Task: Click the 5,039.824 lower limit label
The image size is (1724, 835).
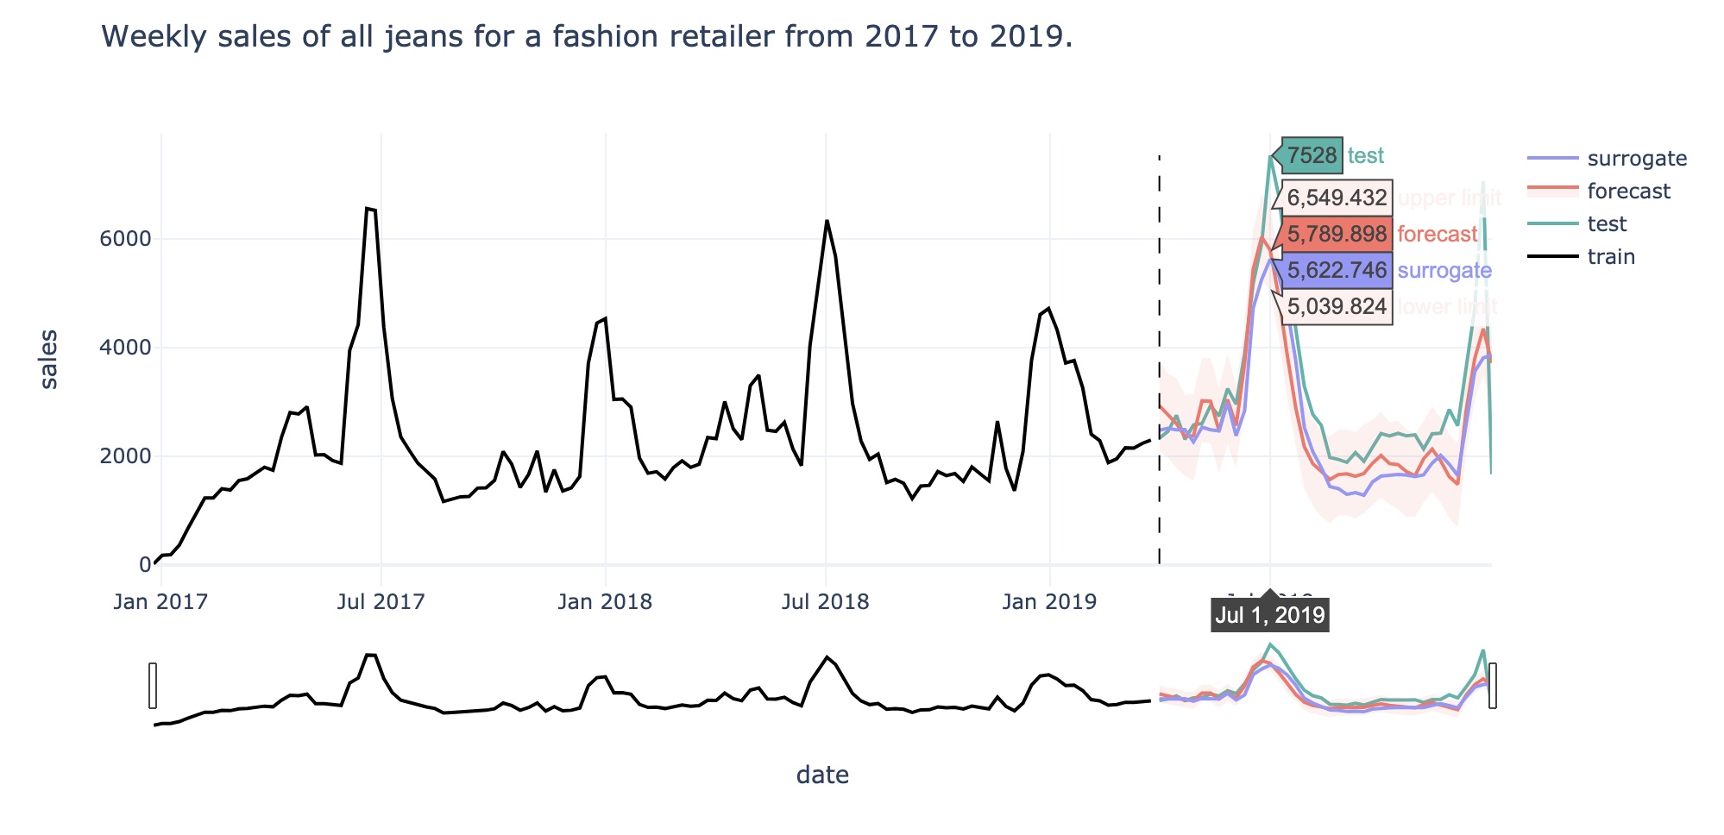Action: [x=1337, y=306]
